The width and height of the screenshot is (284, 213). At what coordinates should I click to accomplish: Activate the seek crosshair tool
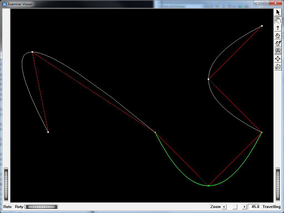(278, 59)
